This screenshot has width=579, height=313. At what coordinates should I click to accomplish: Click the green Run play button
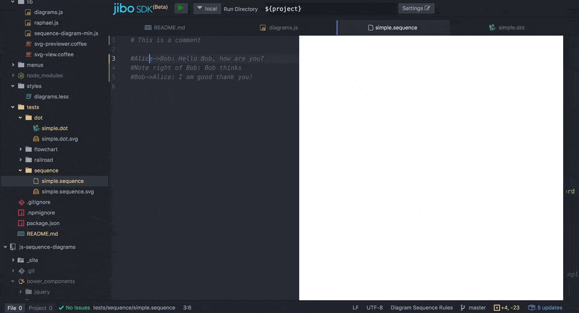pyautogui.click(x=181, y=8)
